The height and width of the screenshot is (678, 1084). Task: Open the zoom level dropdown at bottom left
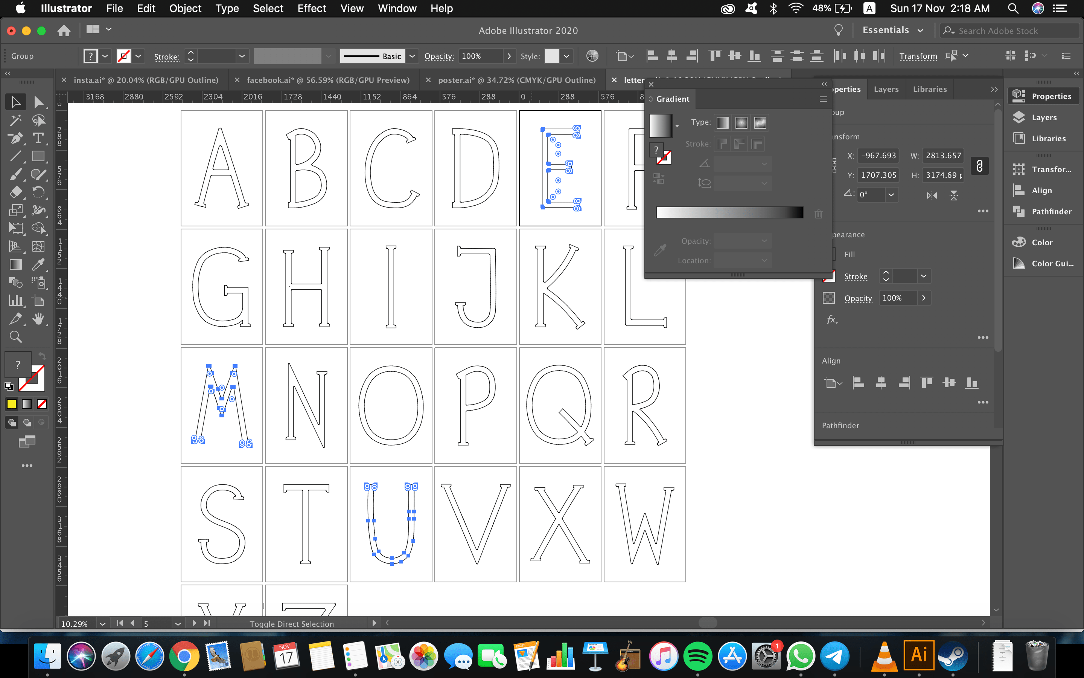click(x=103, y=623)
